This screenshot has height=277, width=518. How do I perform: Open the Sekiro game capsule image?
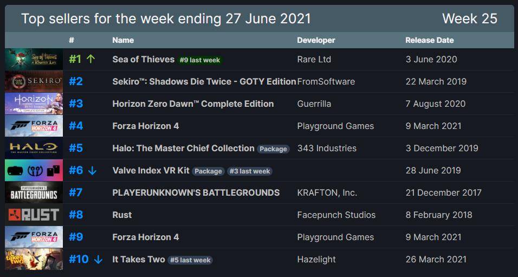click(x=34, y=81)
